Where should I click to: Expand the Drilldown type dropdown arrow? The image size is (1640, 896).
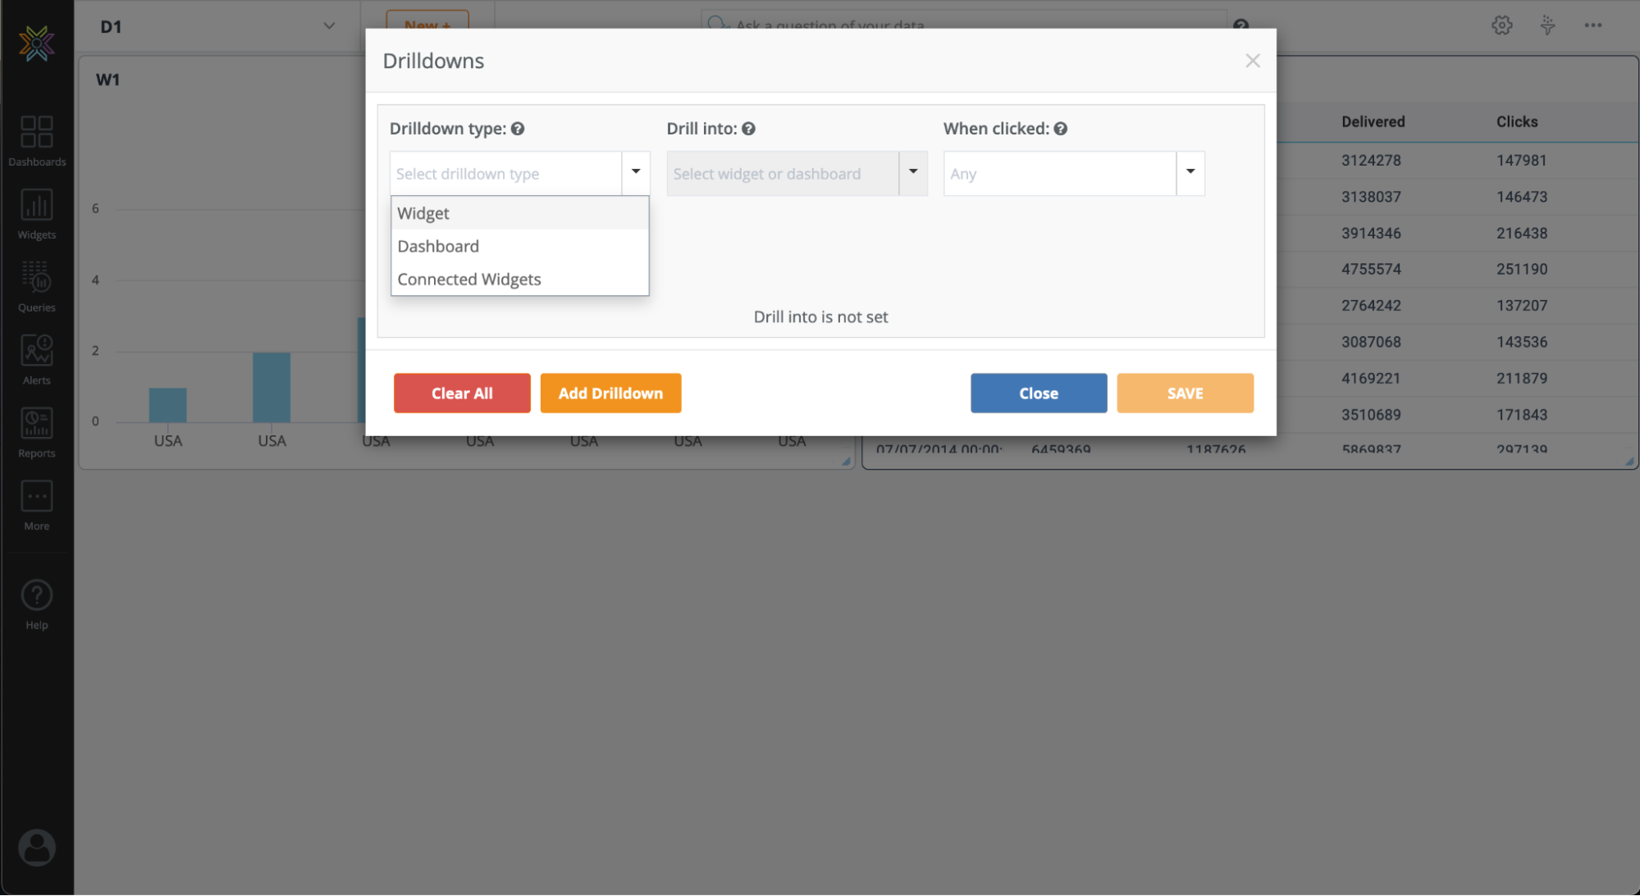(x=636, y=172)
